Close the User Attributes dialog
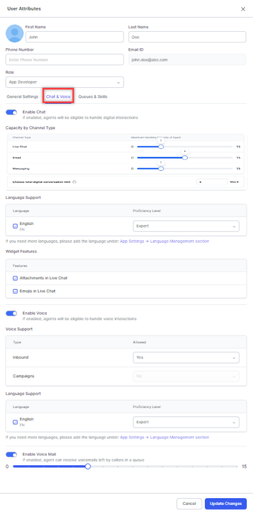 tap(243, 9)
